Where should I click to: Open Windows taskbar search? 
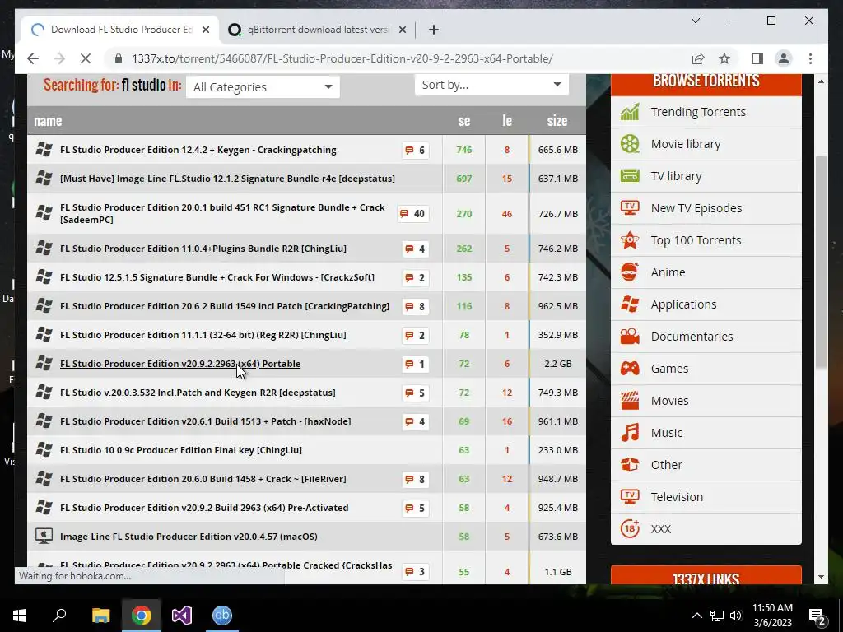coord(59,616)
